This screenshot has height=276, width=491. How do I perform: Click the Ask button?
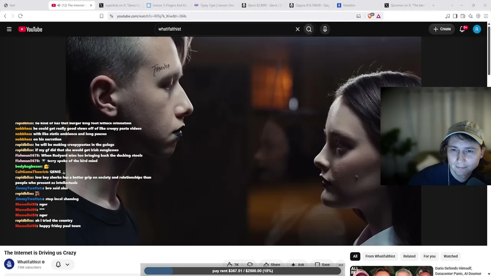(x=297, y=264)
